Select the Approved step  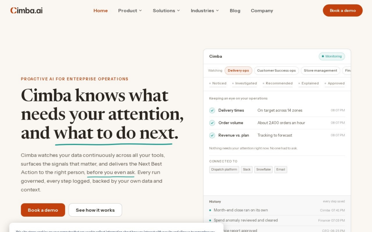[x=335, y=83]
